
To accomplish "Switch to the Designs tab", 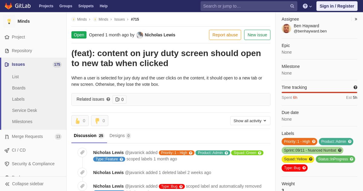I will pos(120,136).
